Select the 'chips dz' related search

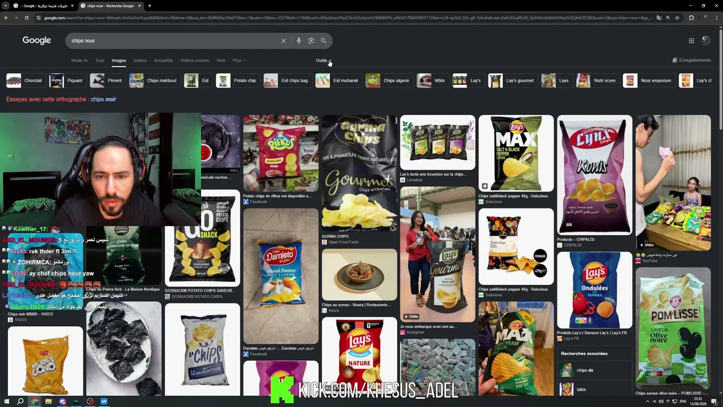[x=595, y=370]
